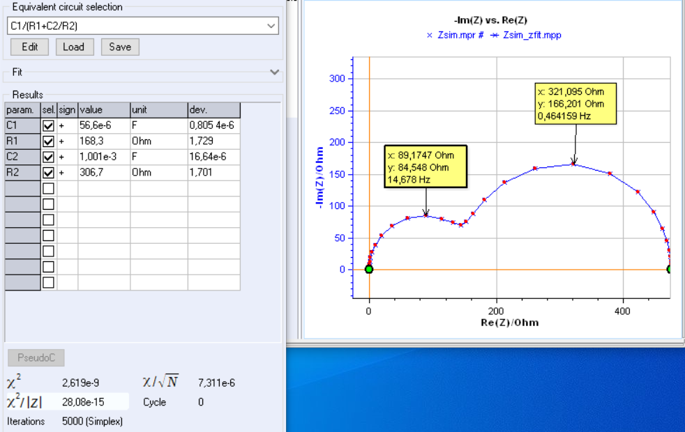Uncheck the R2 parameter checkbox
685x432 pixels.
pyautogui.click(x=49, y=173)
